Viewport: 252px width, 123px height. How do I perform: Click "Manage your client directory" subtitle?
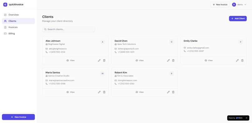pyautogui.click(x=58, y=21)
